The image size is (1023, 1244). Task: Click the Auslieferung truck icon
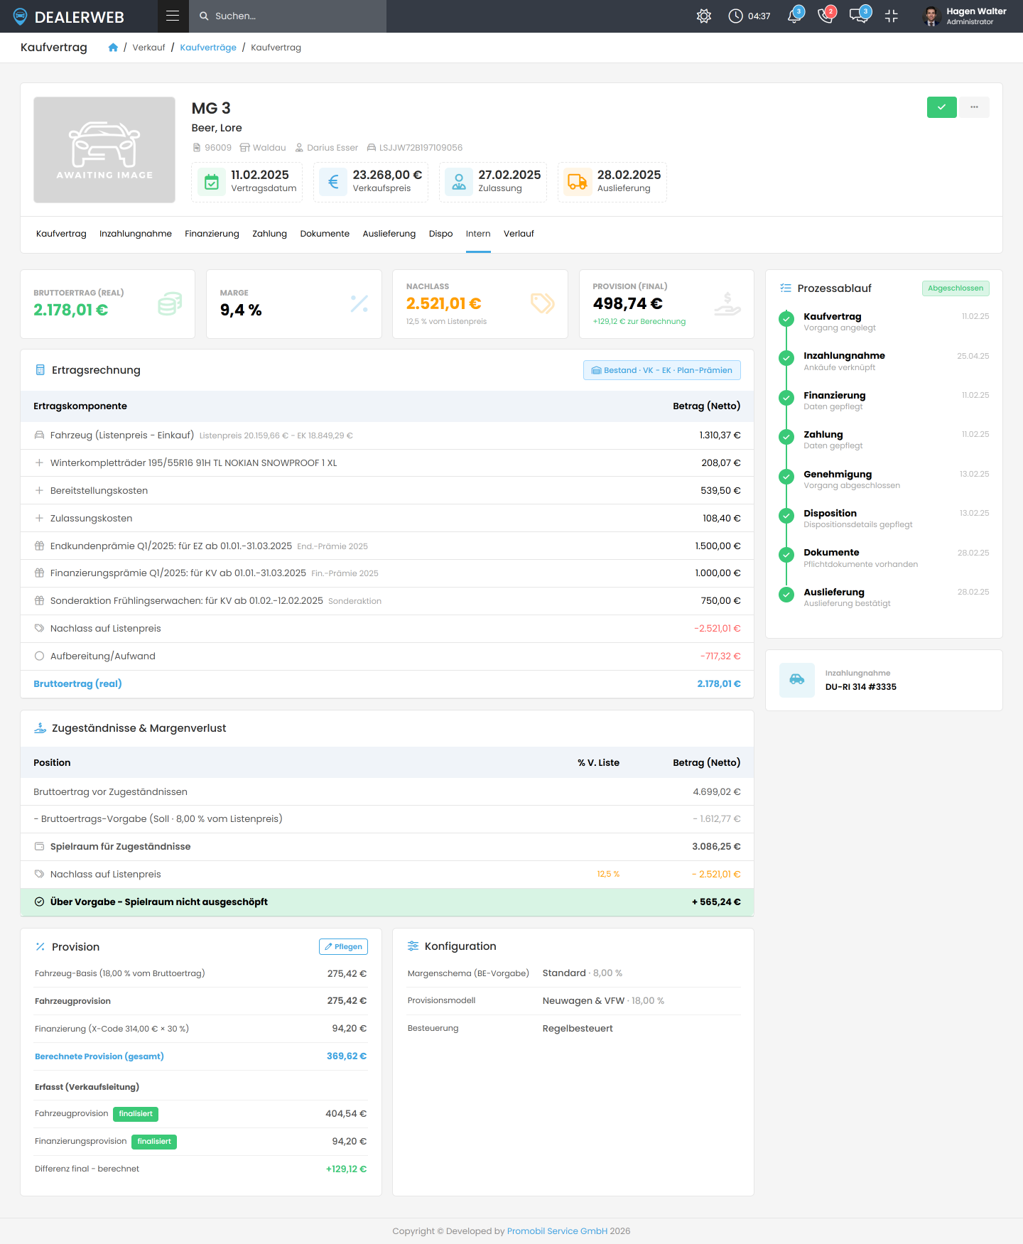click(578, 182)
